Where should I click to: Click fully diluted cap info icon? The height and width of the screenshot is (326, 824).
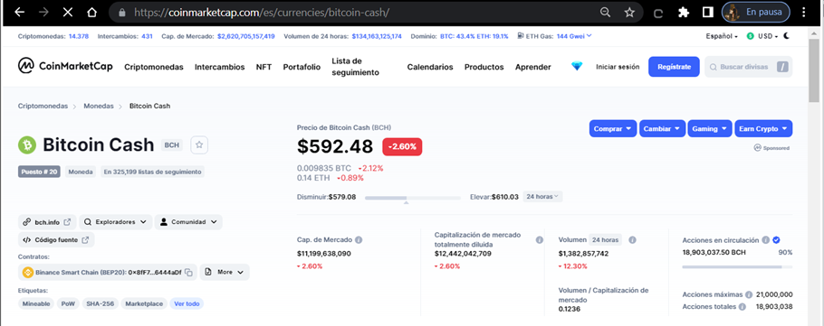pyautogui.click(x=539, y=239)
